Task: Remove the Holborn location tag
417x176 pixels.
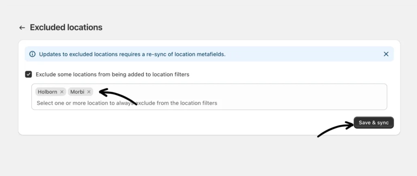Action: pyautogui.click(x=62, y=92)
